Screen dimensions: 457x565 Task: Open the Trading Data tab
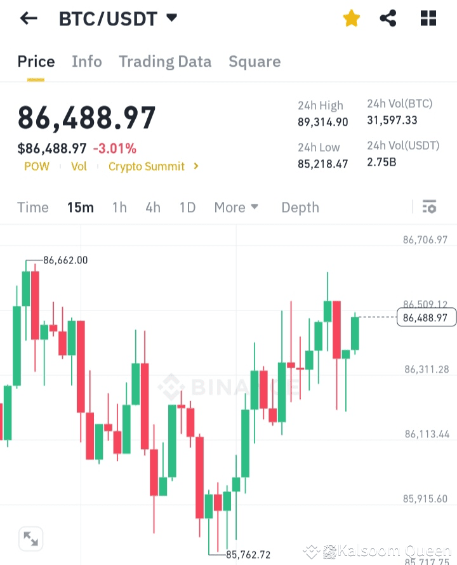pos(164,62)
